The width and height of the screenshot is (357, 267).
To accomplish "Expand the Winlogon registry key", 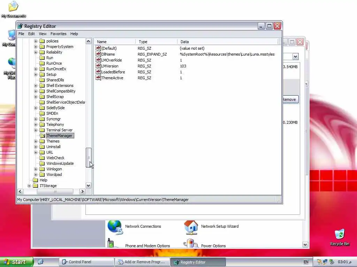I will (36, 169).
